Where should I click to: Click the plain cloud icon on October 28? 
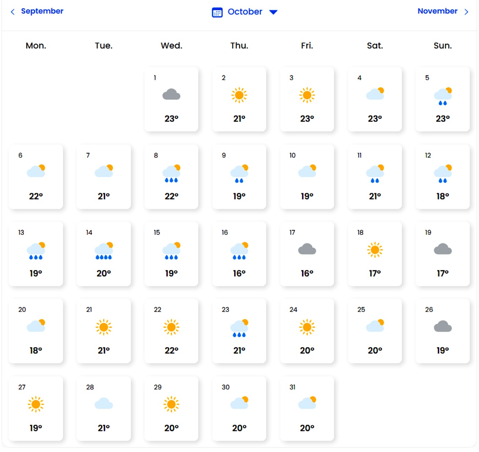(x=104, y=404)
